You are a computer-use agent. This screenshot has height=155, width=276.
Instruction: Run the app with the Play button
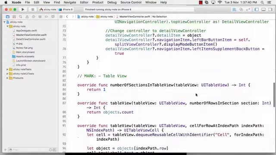(x=23, y=9)
